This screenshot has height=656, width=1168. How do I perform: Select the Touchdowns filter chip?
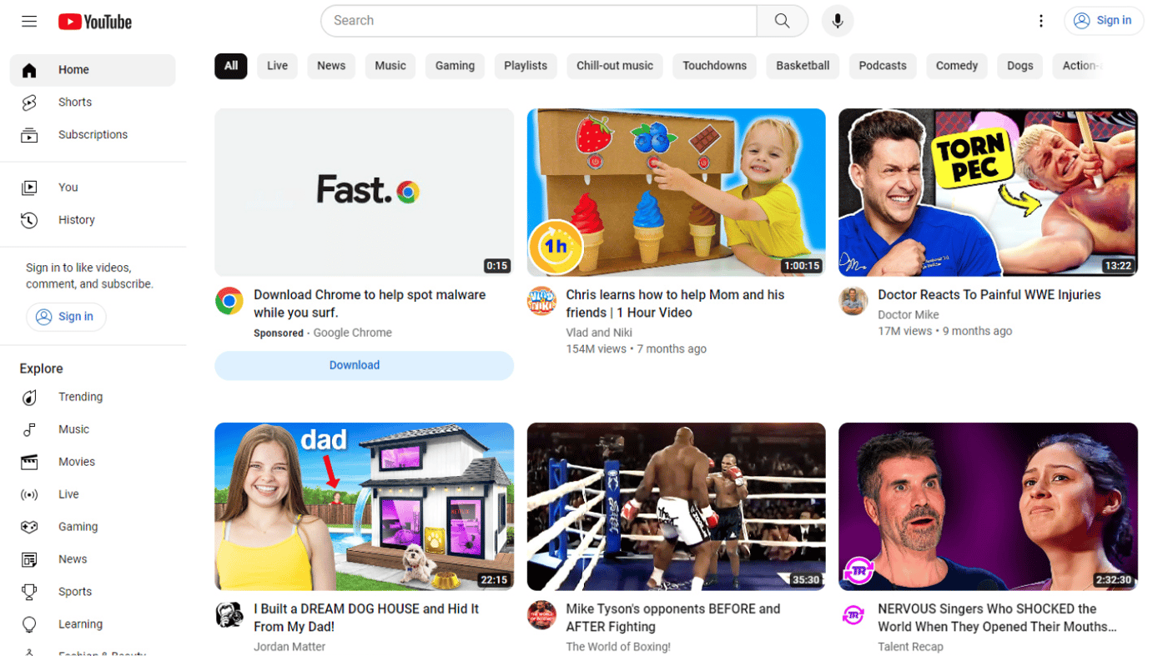point(714,66)
